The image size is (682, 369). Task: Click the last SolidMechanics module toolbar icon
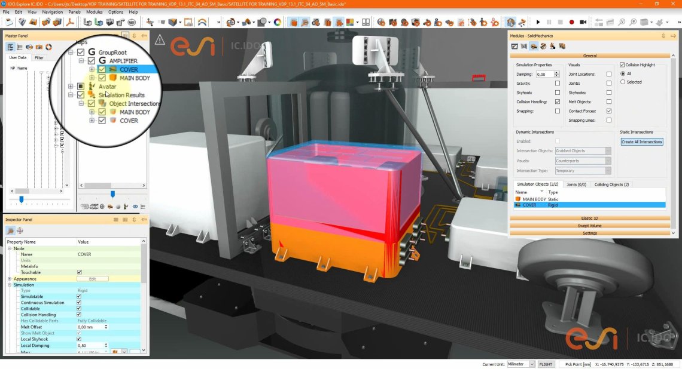click(562, 47)
